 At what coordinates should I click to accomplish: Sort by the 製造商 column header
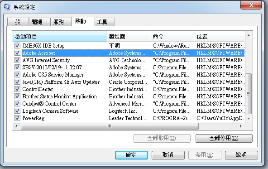pyautogui.click(x=128, y=36)
